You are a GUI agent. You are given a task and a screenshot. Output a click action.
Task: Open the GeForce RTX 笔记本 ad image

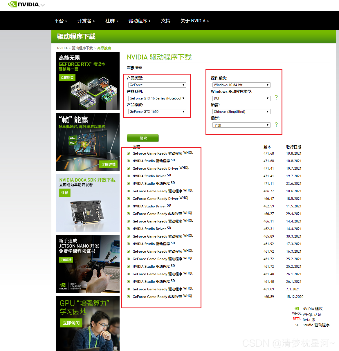pyautogui.click(x=88, y=81)
